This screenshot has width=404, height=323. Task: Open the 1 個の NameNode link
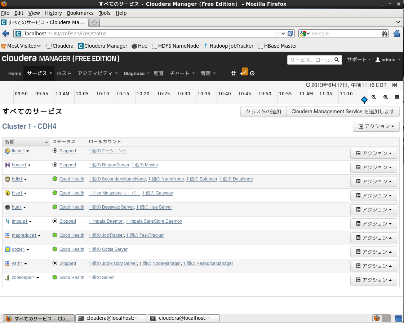[166, 179]
